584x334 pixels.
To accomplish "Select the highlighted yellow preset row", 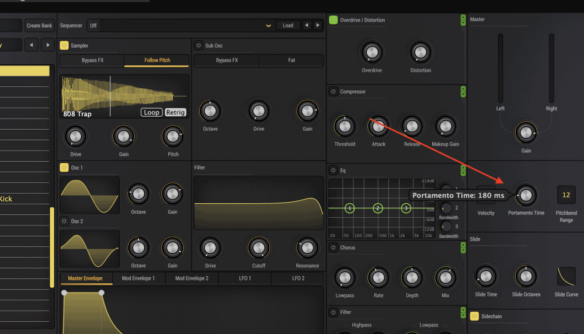I will click(x=25, y=71).
